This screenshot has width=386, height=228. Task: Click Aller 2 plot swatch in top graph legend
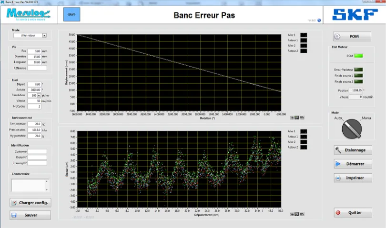304,46
